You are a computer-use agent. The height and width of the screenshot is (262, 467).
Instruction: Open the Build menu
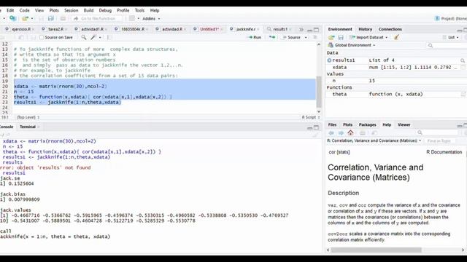(88, 10)
